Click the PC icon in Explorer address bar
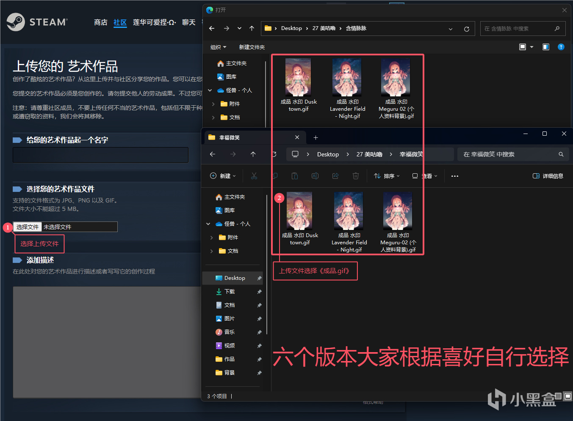This screenshot has width=573, height=421. click(x=295, y=154)
